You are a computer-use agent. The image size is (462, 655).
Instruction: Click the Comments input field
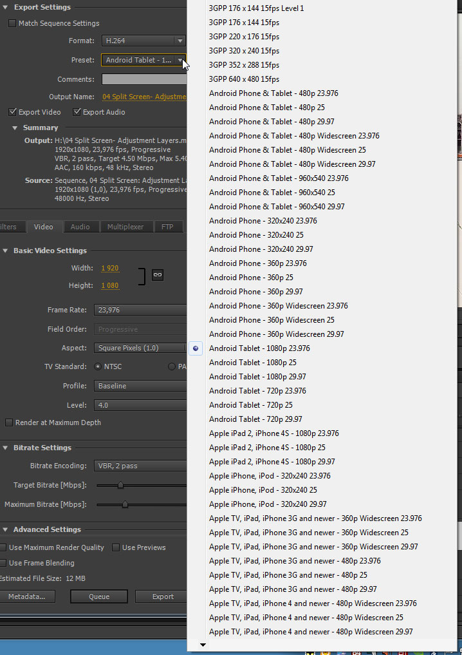144,79
